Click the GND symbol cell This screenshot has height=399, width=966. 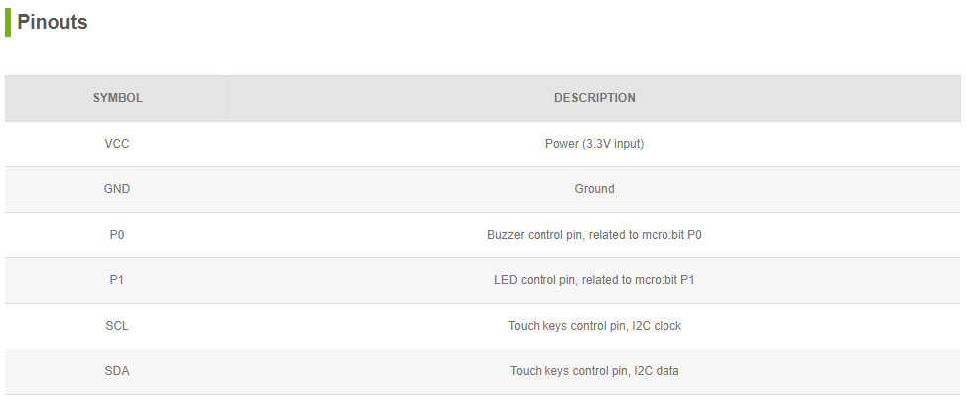coord(117,189)
